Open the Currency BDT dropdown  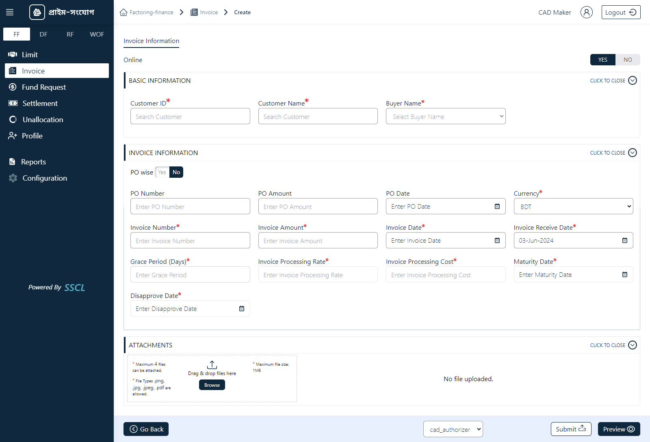pyautogui.click(x=573, y=206)
